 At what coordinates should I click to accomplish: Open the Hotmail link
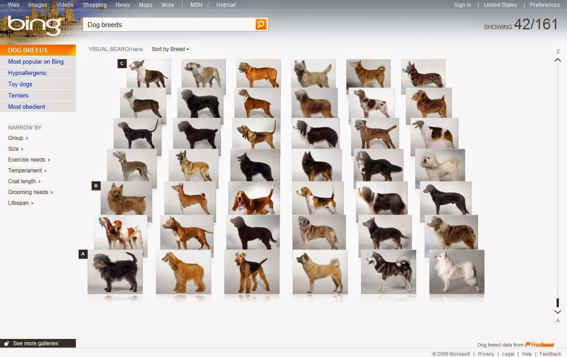pyautogui.click(x=226, y=5)
